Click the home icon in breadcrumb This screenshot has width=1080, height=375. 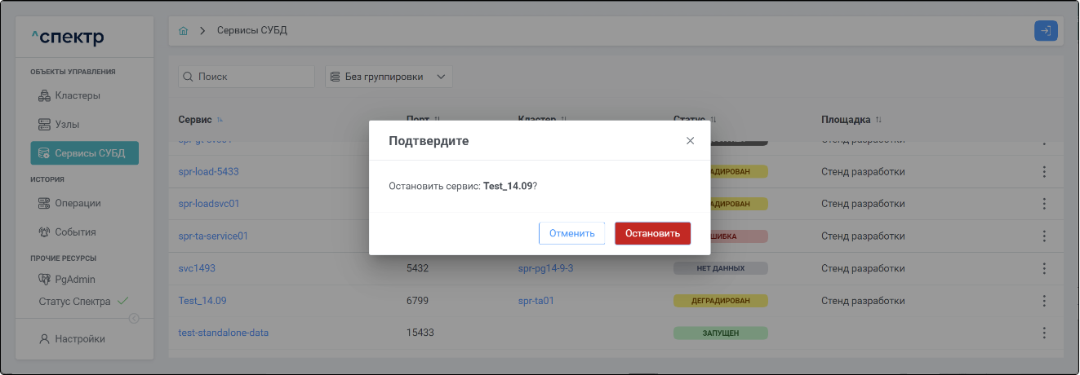click(184, 31)
